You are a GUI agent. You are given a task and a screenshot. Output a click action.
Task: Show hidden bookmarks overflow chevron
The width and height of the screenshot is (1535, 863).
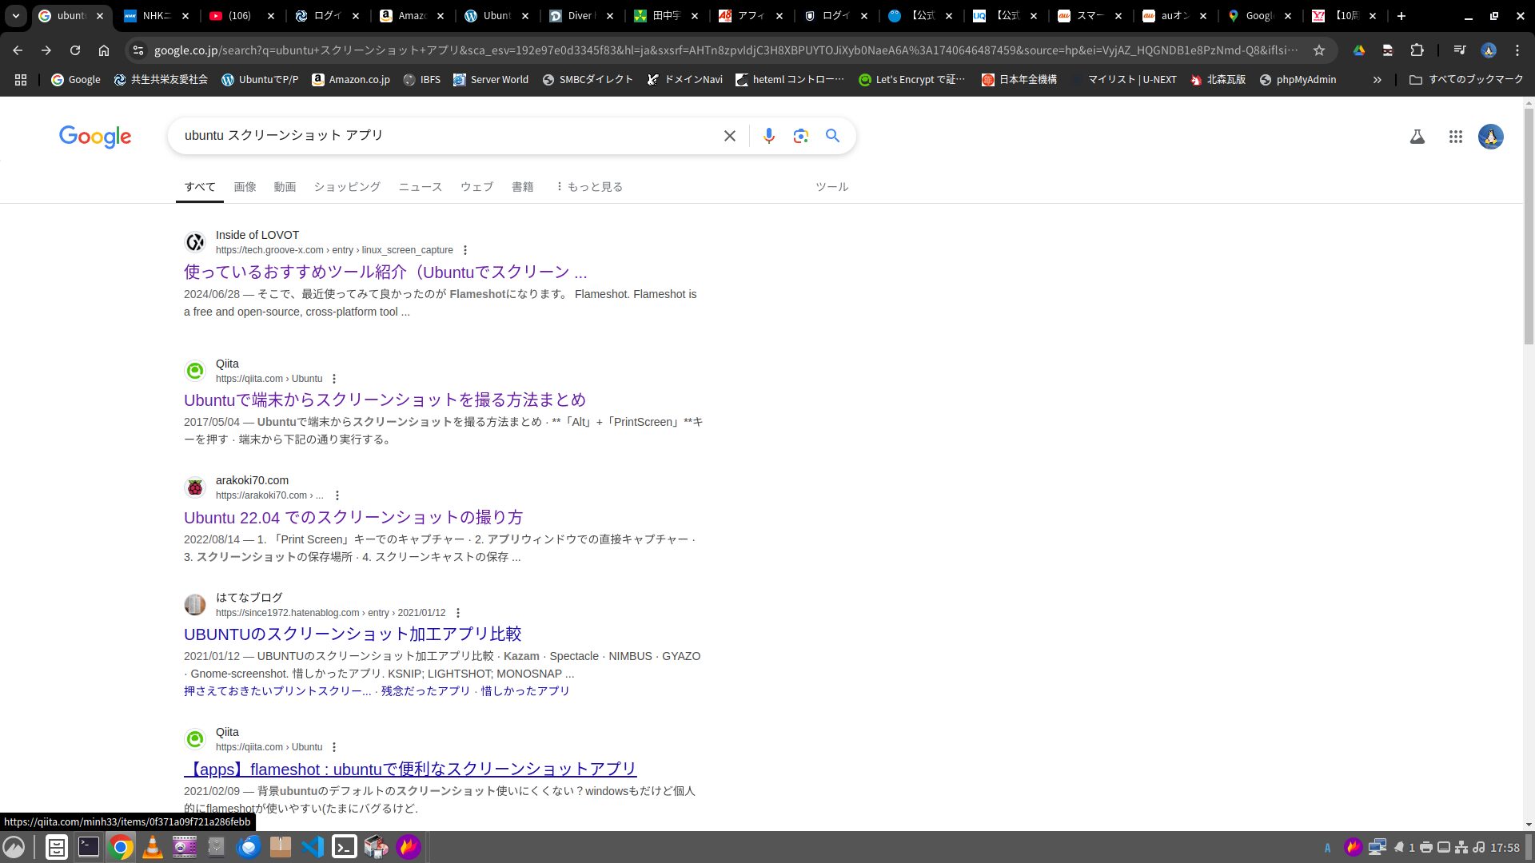(1377, 80)
